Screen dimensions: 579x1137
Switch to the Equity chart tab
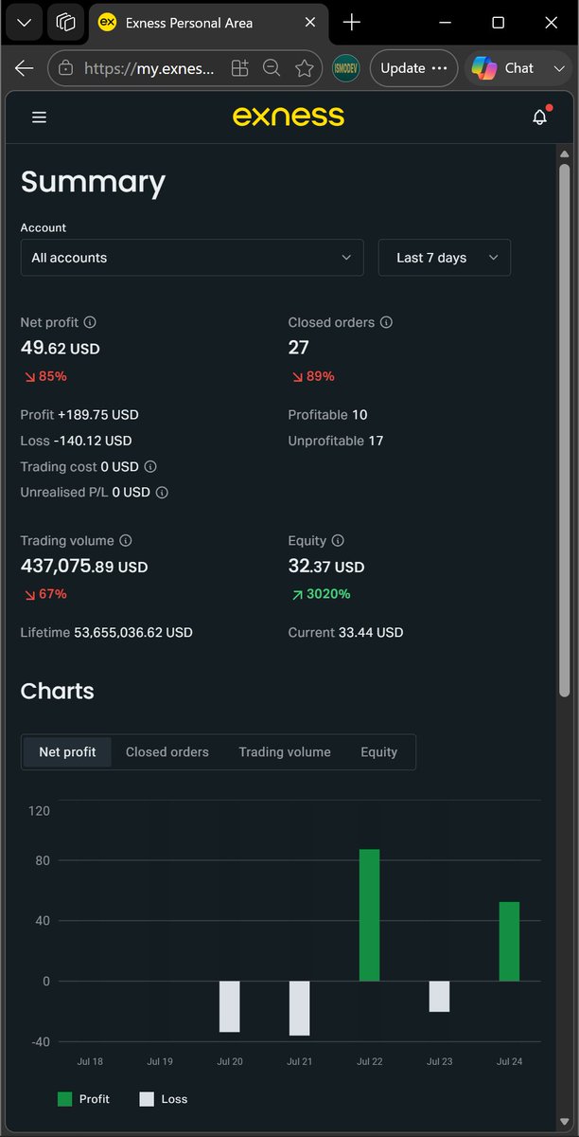(x=379, y=751)
